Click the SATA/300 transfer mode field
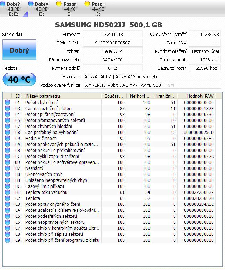 (x=112, y=60)
